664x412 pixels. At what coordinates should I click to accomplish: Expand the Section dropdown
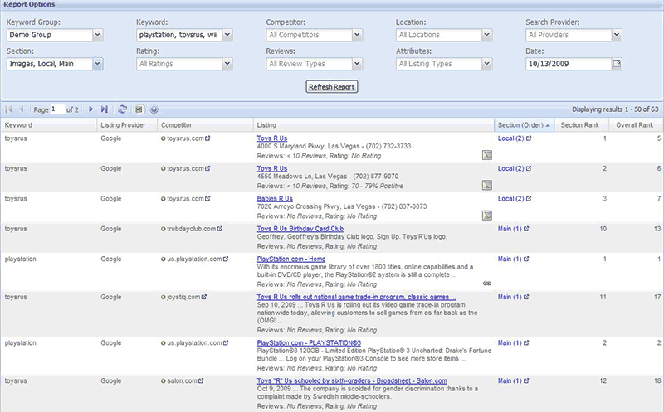click(98, 64)
